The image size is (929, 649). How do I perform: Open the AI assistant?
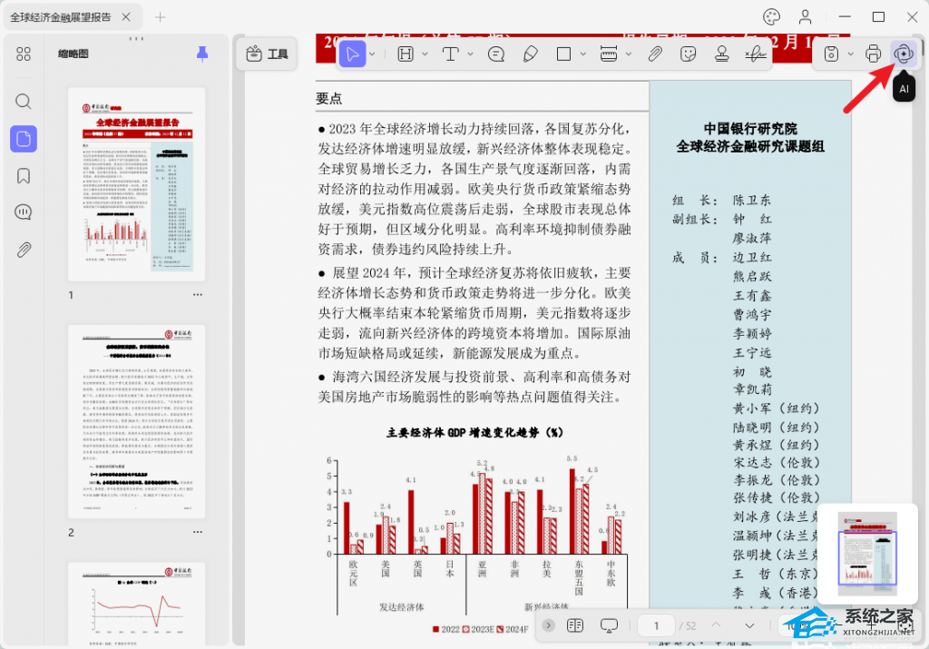click(x=904, y=54)
